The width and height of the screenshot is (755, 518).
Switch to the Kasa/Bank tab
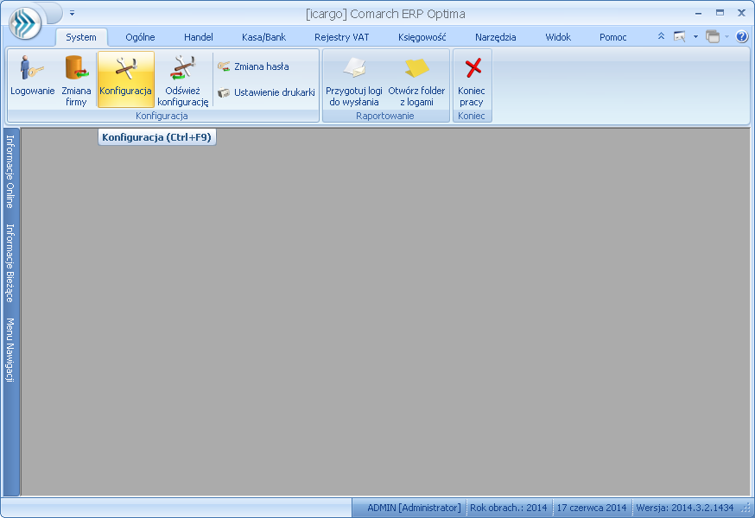click(263, 37)
